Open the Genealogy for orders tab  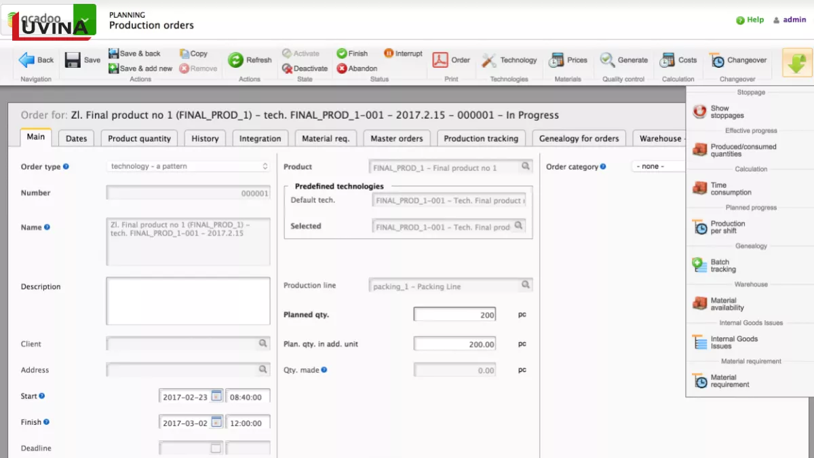pyautogui.click(x=579, y=138)
